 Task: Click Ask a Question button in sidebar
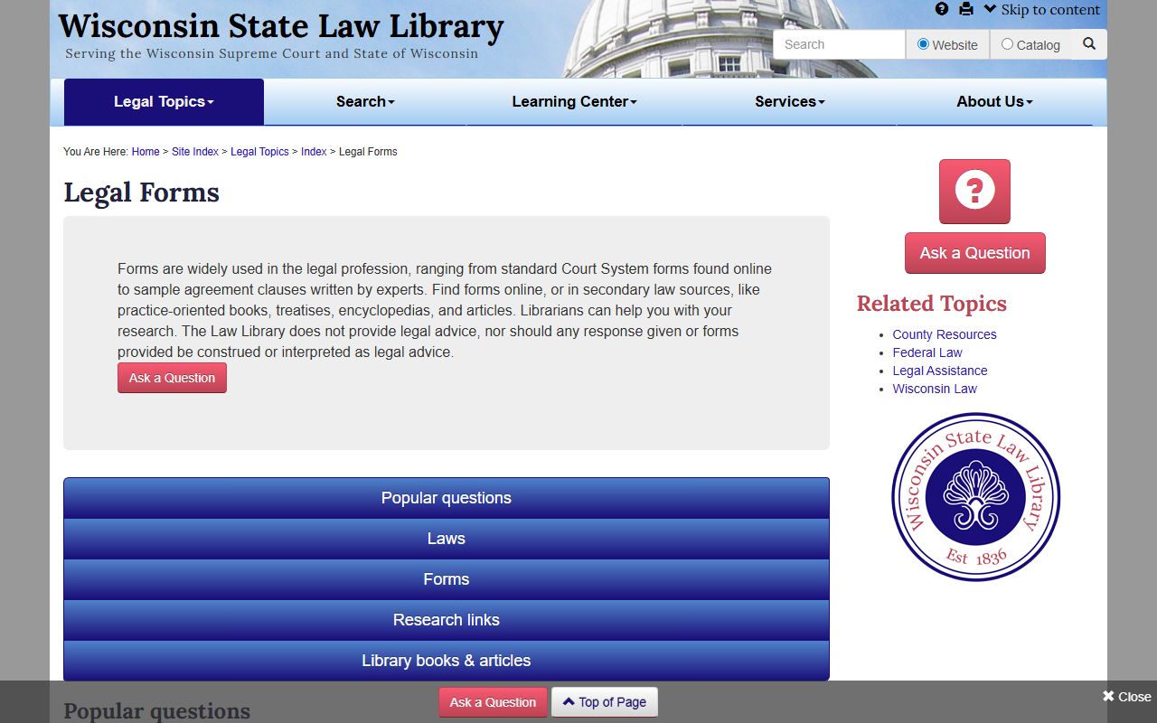tap(974, 253)
